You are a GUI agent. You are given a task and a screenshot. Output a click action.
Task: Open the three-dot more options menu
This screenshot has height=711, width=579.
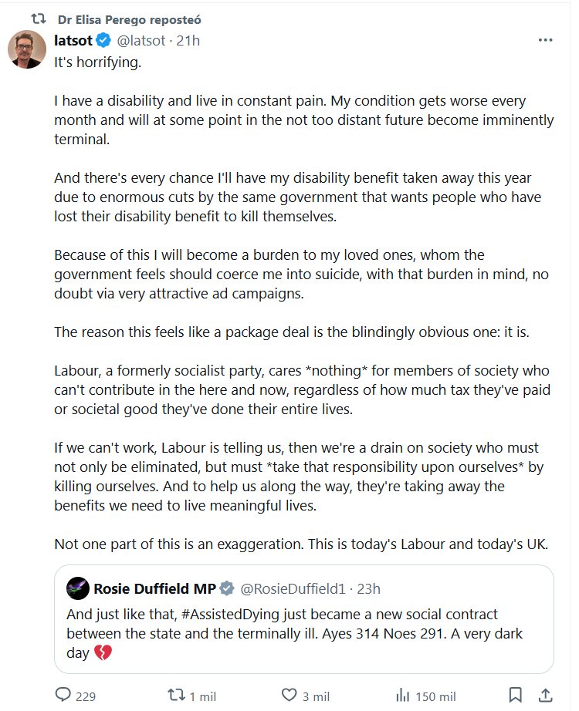[x=546, y=40]
